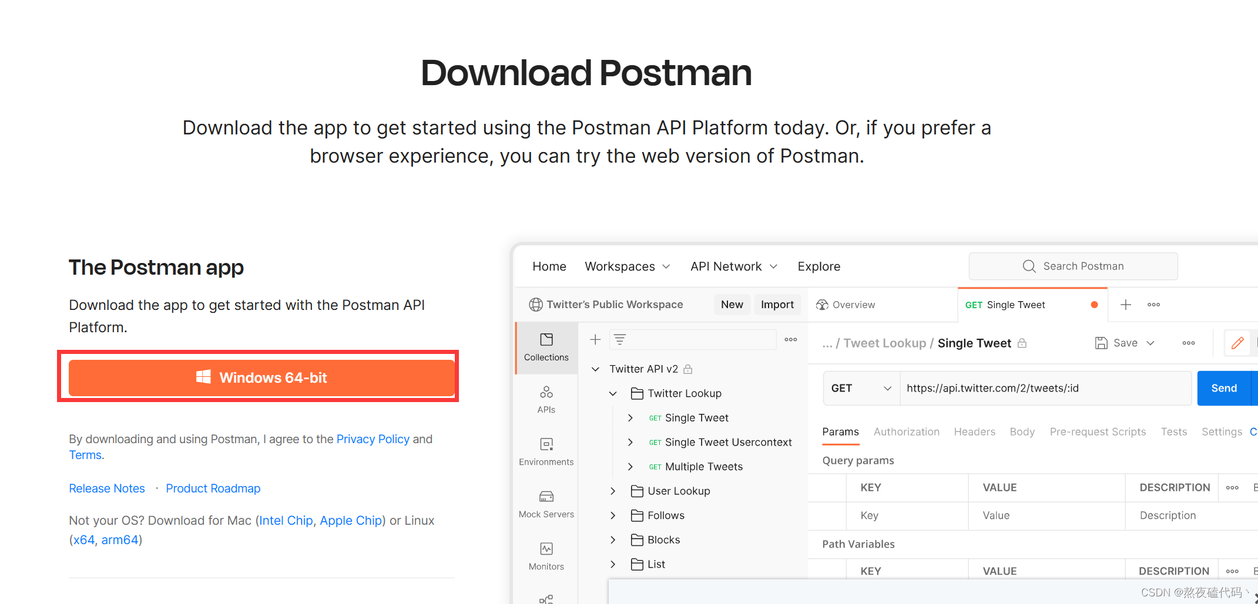Open the Product Roadmap link
Viewport: 1258px width, 604px height.
pos(213,488)
